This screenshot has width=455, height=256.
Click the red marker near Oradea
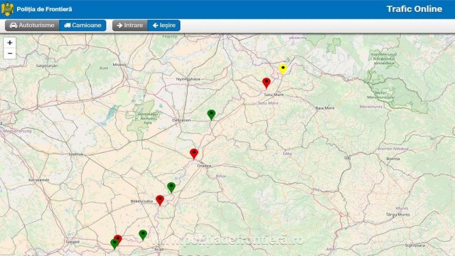194,154
